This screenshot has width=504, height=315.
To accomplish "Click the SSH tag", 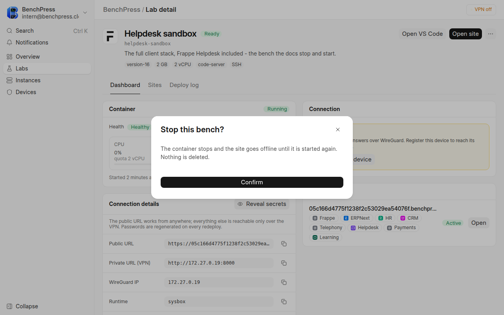I will pos(237,65).
